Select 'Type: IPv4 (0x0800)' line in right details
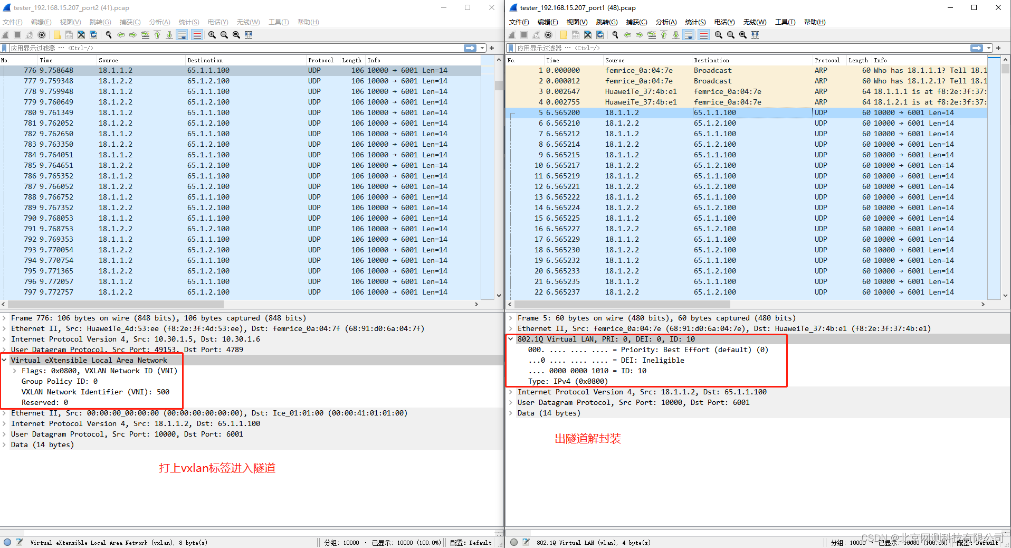 (568, 381)
